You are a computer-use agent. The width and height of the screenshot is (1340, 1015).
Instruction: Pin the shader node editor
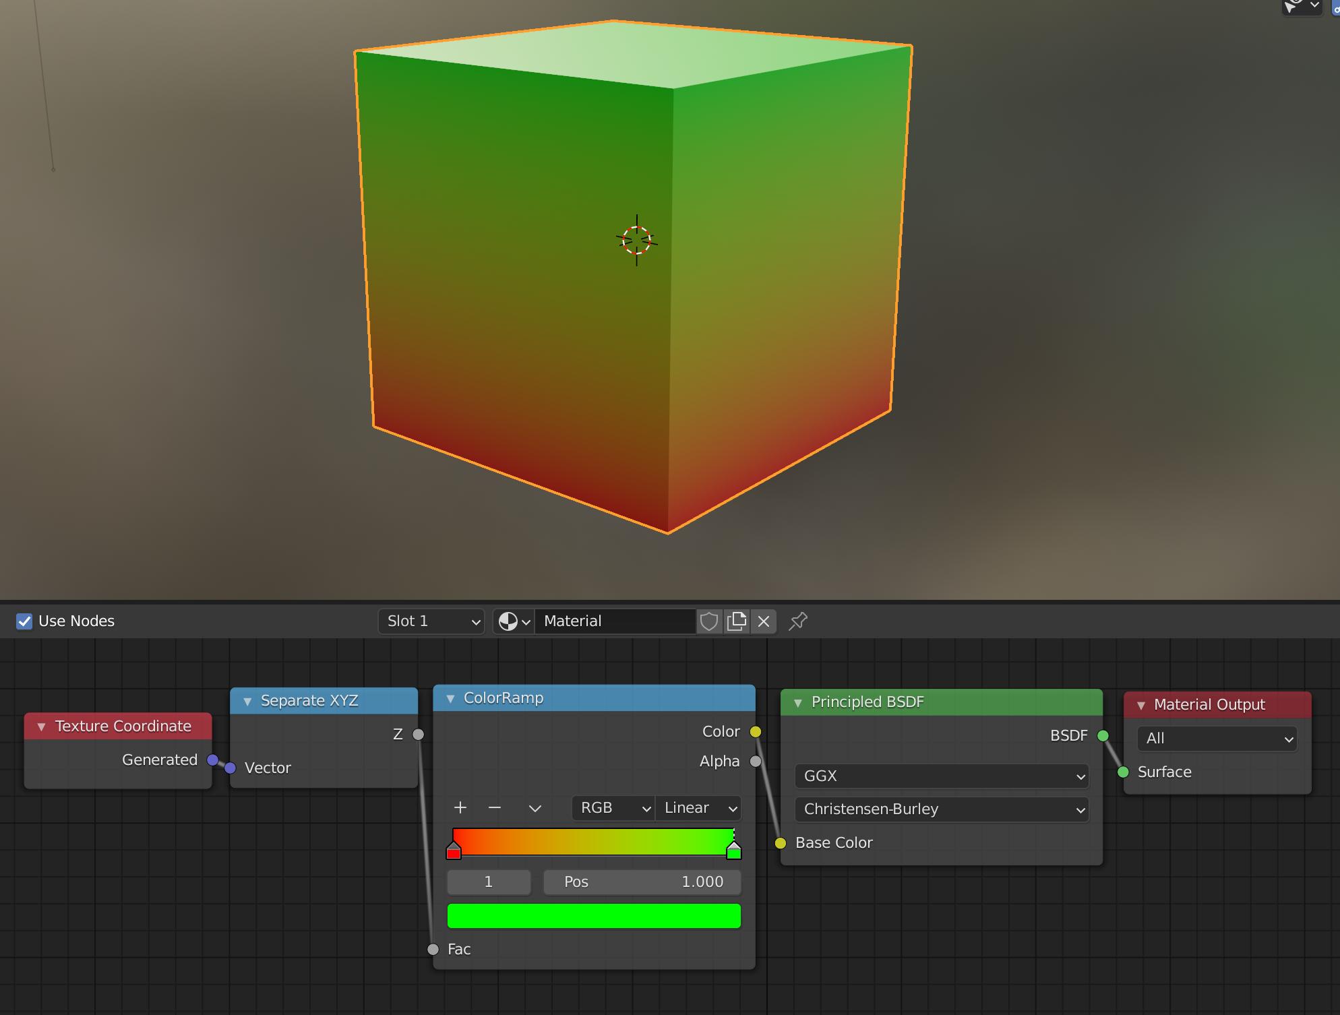797,621
